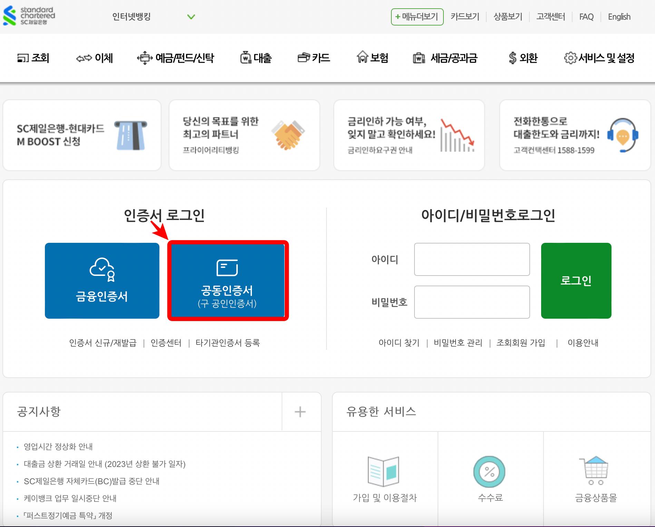Image resolution: width=655 pixels, height=527 pixels.
Task: Open the FAQ menu item
Action: tap(587, 16)
